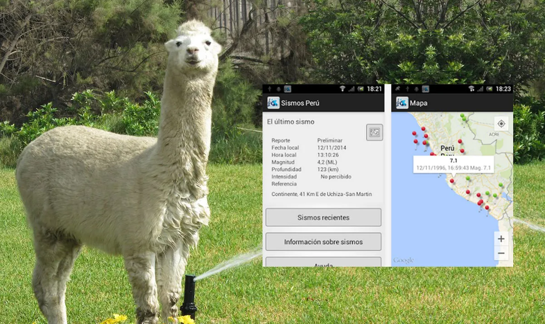The image size is (545, 324).
Task: Tap the Wi-Fi icon in left status bar
Action: (x=342, y=89)
